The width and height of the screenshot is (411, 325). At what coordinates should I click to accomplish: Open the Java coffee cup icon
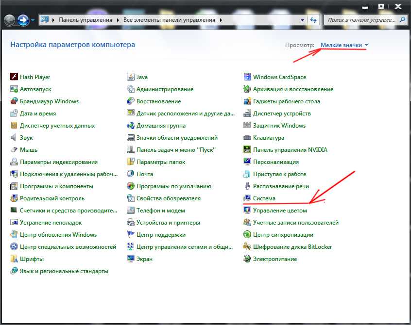point(131,77)
